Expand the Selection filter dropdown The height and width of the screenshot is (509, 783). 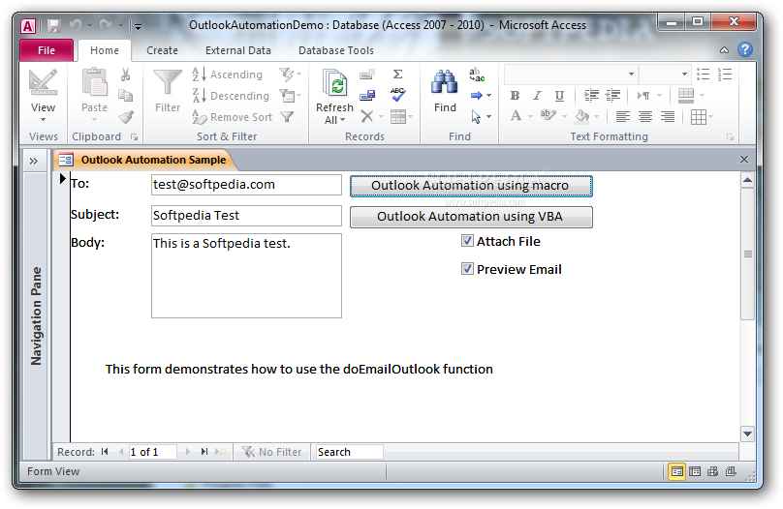pos(290,75)
